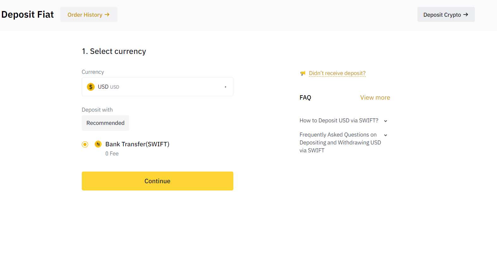The image size is (497, 257).
Task: Switch to the Recommended deposit tab
Action: tap(105, 123)
